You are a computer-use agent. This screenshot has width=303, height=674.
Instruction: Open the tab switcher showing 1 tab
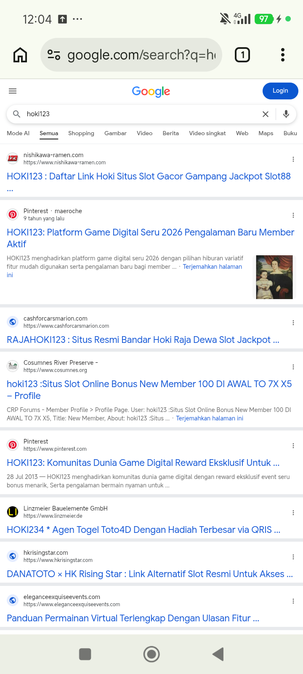click(242, 55)
